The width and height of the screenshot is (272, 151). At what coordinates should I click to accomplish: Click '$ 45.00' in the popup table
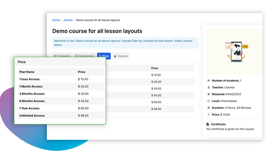[83, 101]
